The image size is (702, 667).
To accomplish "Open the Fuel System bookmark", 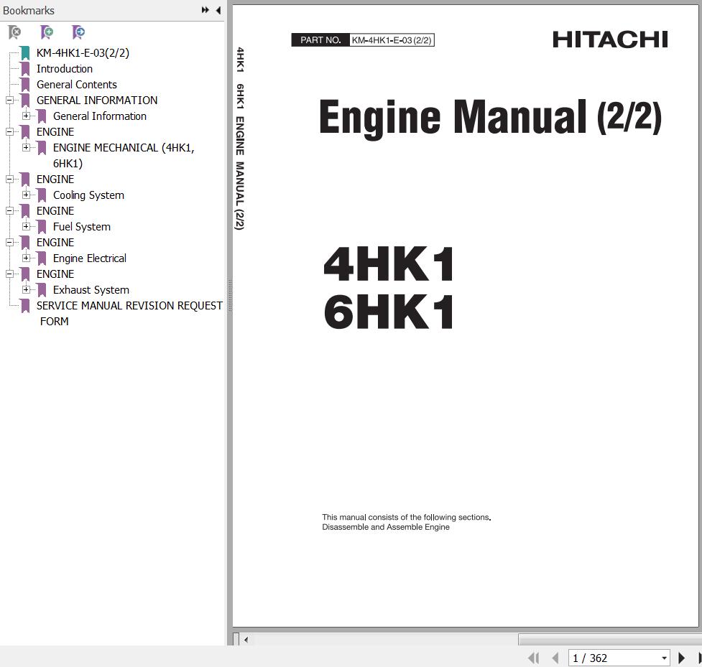I will tap(81, 227).
